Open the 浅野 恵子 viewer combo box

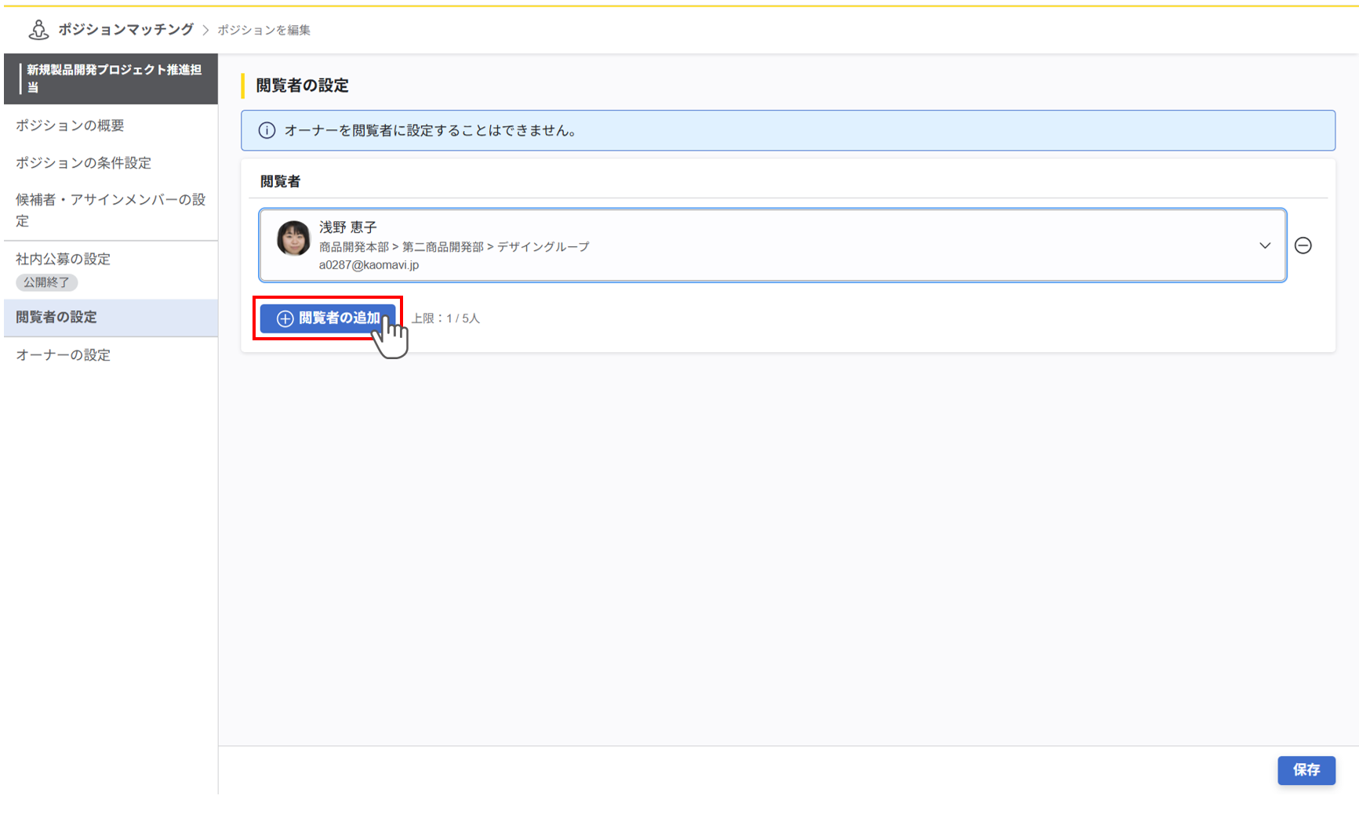click(772, 245)
